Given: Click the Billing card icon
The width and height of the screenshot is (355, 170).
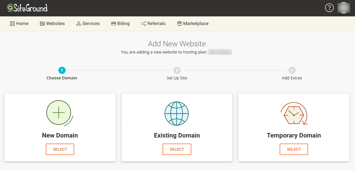Looking at the screenshot, I should [x=114, y=24].
